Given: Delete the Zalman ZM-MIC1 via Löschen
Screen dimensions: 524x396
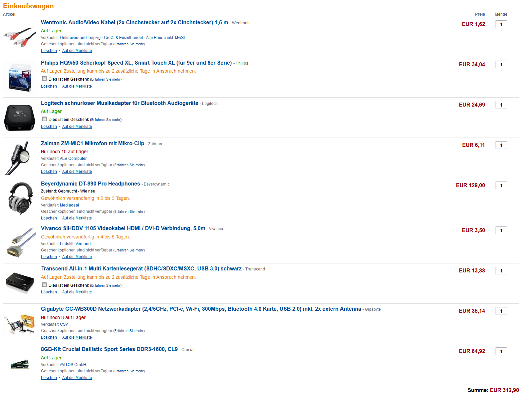Looking at the screenshot, I should 49,172.
